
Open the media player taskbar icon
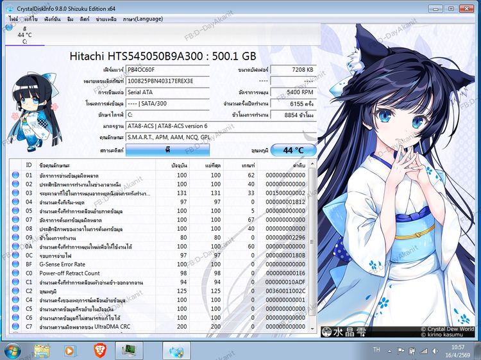coord(70,351)
